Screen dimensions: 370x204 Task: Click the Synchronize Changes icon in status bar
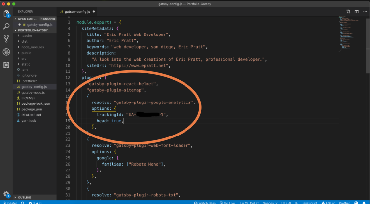22,203
